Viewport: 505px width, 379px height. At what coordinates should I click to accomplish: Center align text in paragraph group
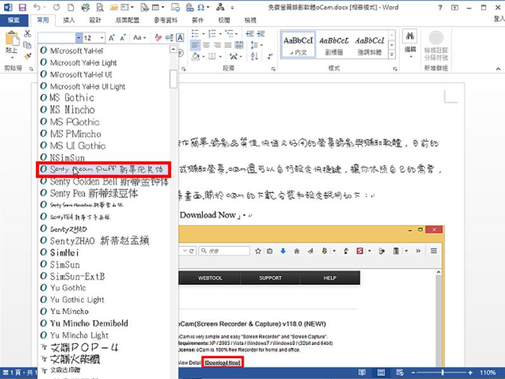pos(206,45)
